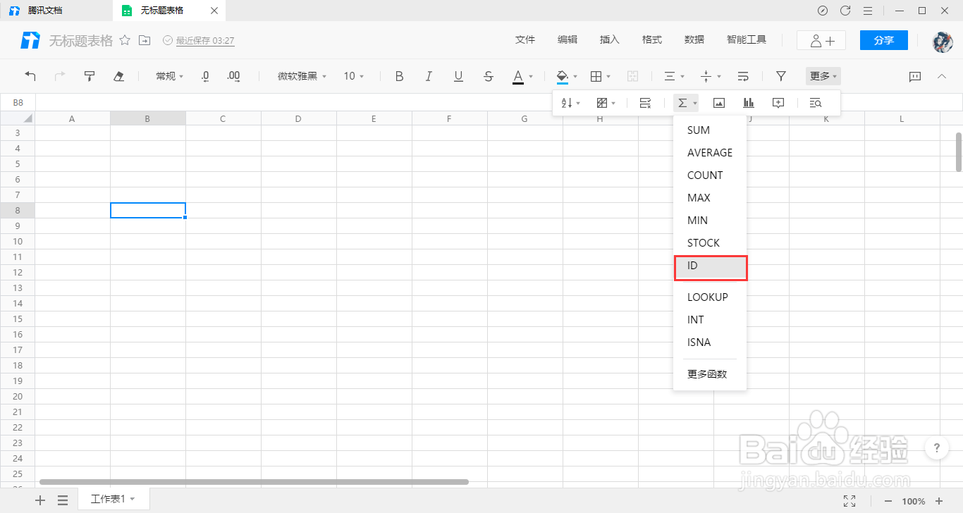Choose LOOKUP from the function list

point(710,297)
